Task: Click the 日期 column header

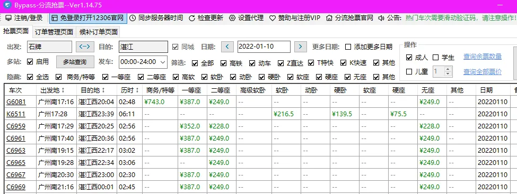Action: tap(493, 90)
